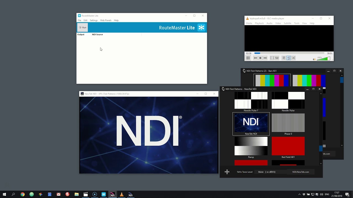Open the Windows Start menu
This screenshot has width=353, height=198.
tap(4, 194)
